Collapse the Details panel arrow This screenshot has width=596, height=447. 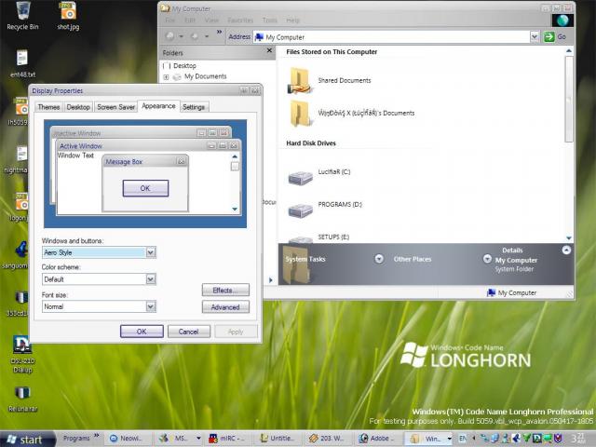point(566,250)
